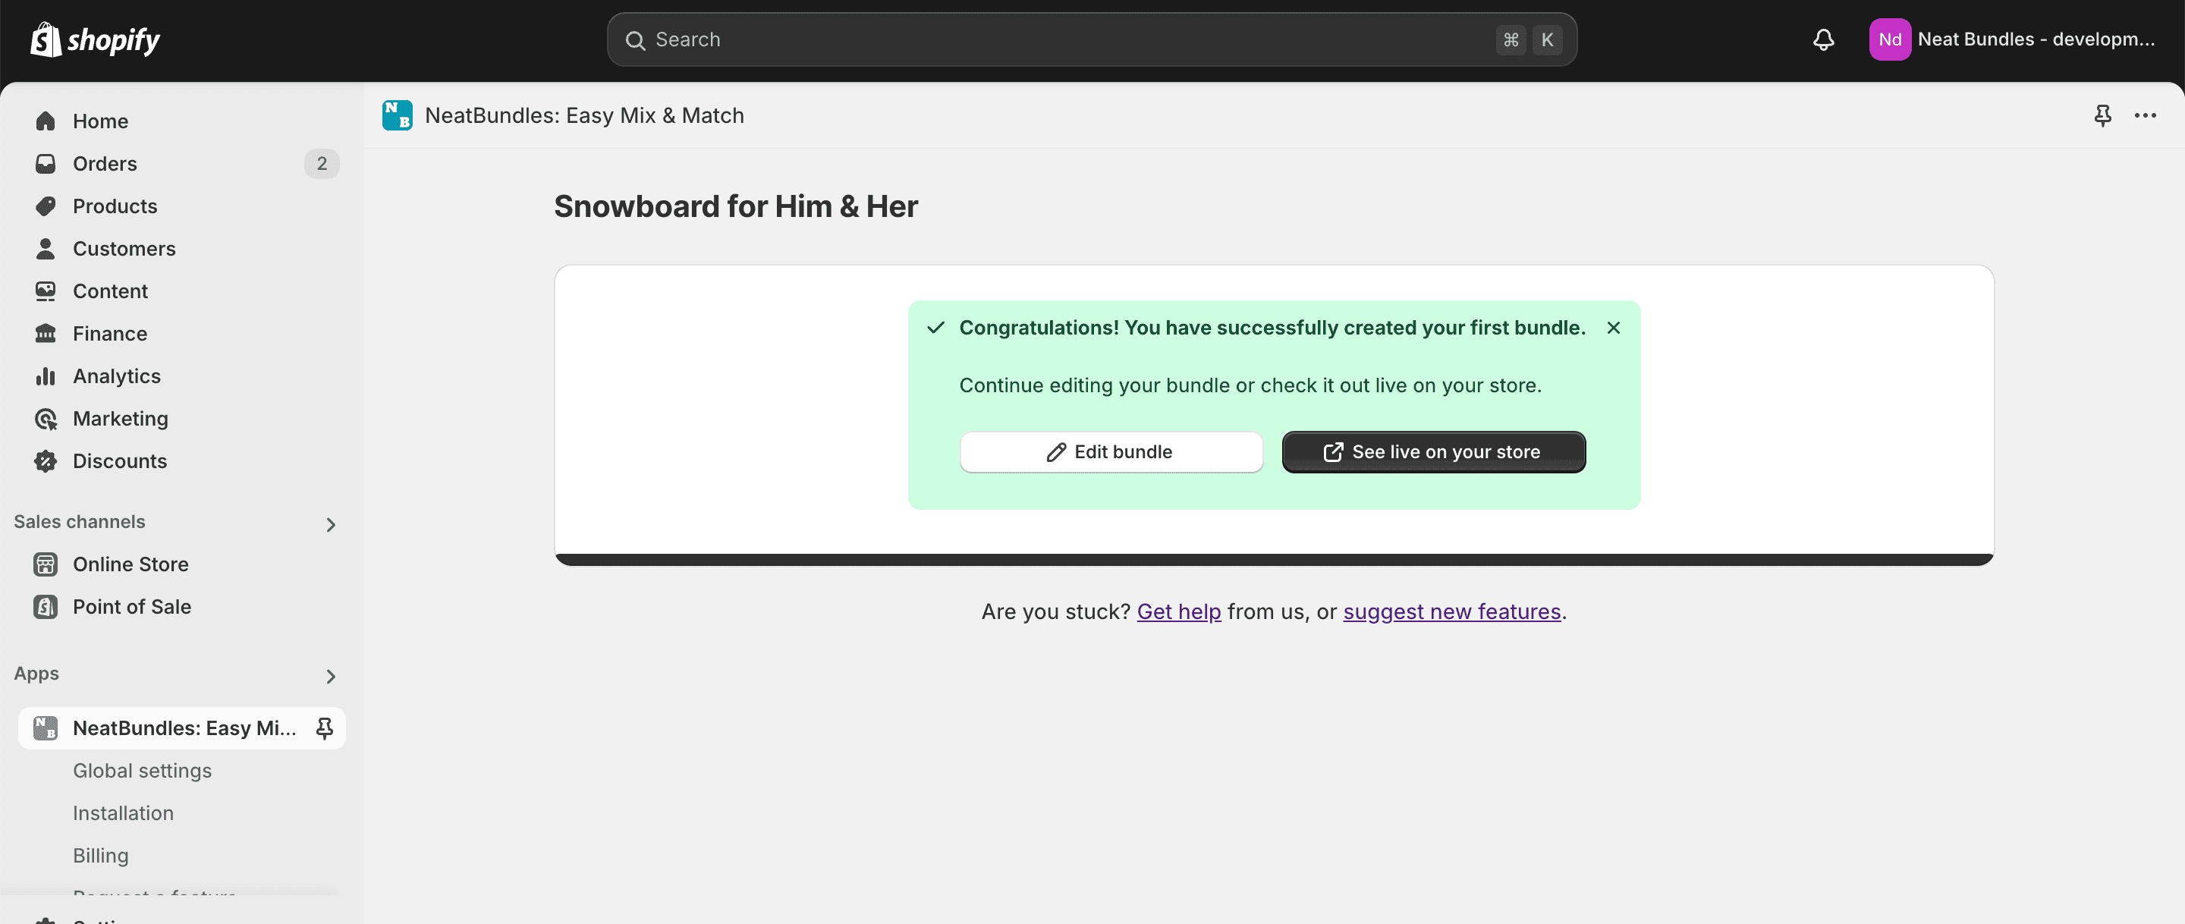
Task: Focus the Search field
Action: [1092, 40]
